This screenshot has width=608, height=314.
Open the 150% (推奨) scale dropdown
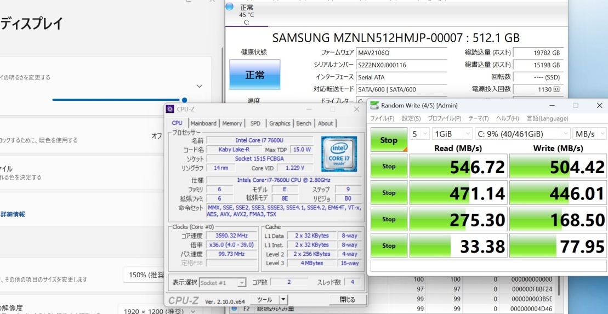(144, 275)
